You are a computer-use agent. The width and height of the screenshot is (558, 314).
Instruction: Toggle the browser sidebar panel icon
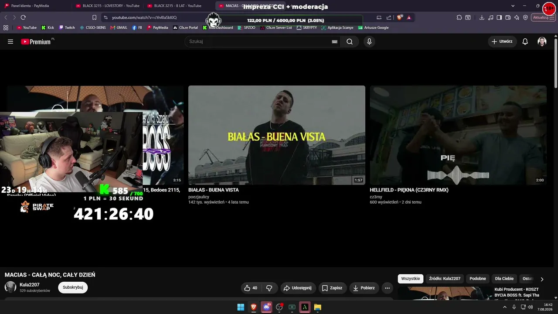click(x=499, y=17)
